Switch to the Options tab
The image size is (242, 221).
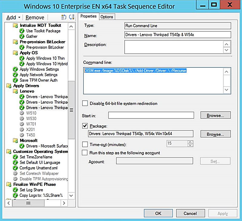click(x=107, y=17)
